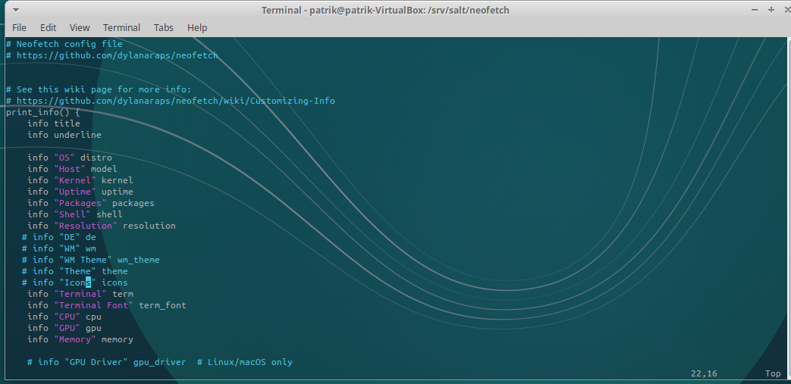
Task: Open the Terminal menu
Action: click(x=121, y=27)
